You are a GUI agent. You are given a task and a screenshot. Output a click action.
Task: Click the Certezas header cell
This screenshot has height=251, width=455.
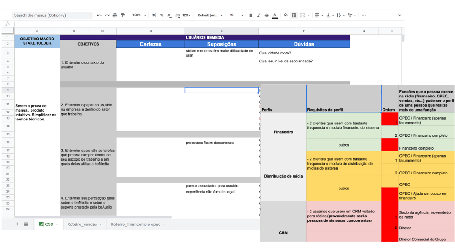(151, 44)
